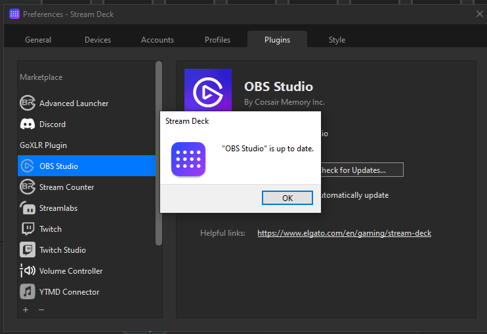The height and width of the screenshot is (334, 487).
Task: Click the Stream Deck icon in title bar
Action: (14, 14)
